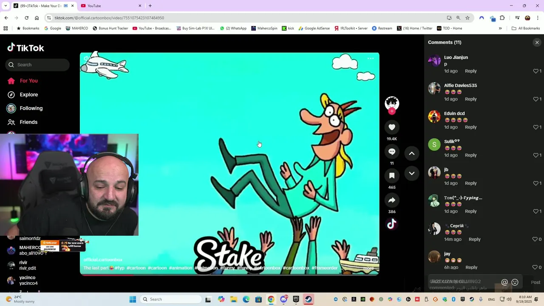Viewport: 544px width, 306px height.
Task: Reply to Сергий's comment
Action: pyautogui.click(x=474, y=239)
